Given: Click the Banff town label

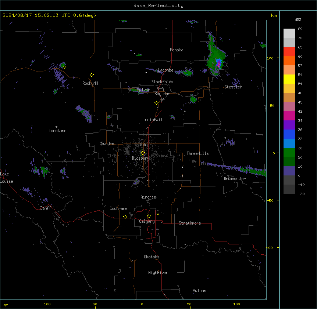Looking at the screenshot, I should tap(46, 208).
